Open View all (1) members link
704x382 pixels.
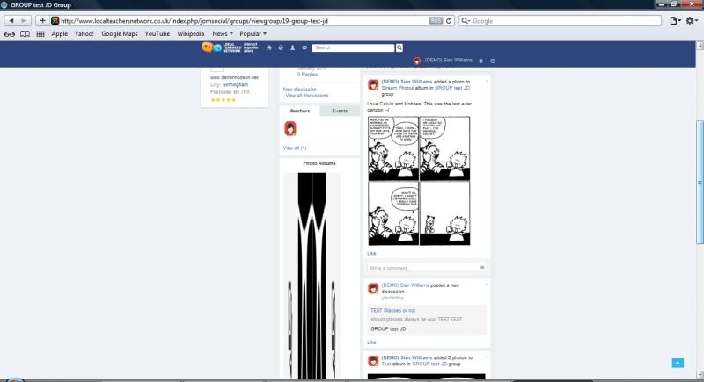click(x=295, y=148)
